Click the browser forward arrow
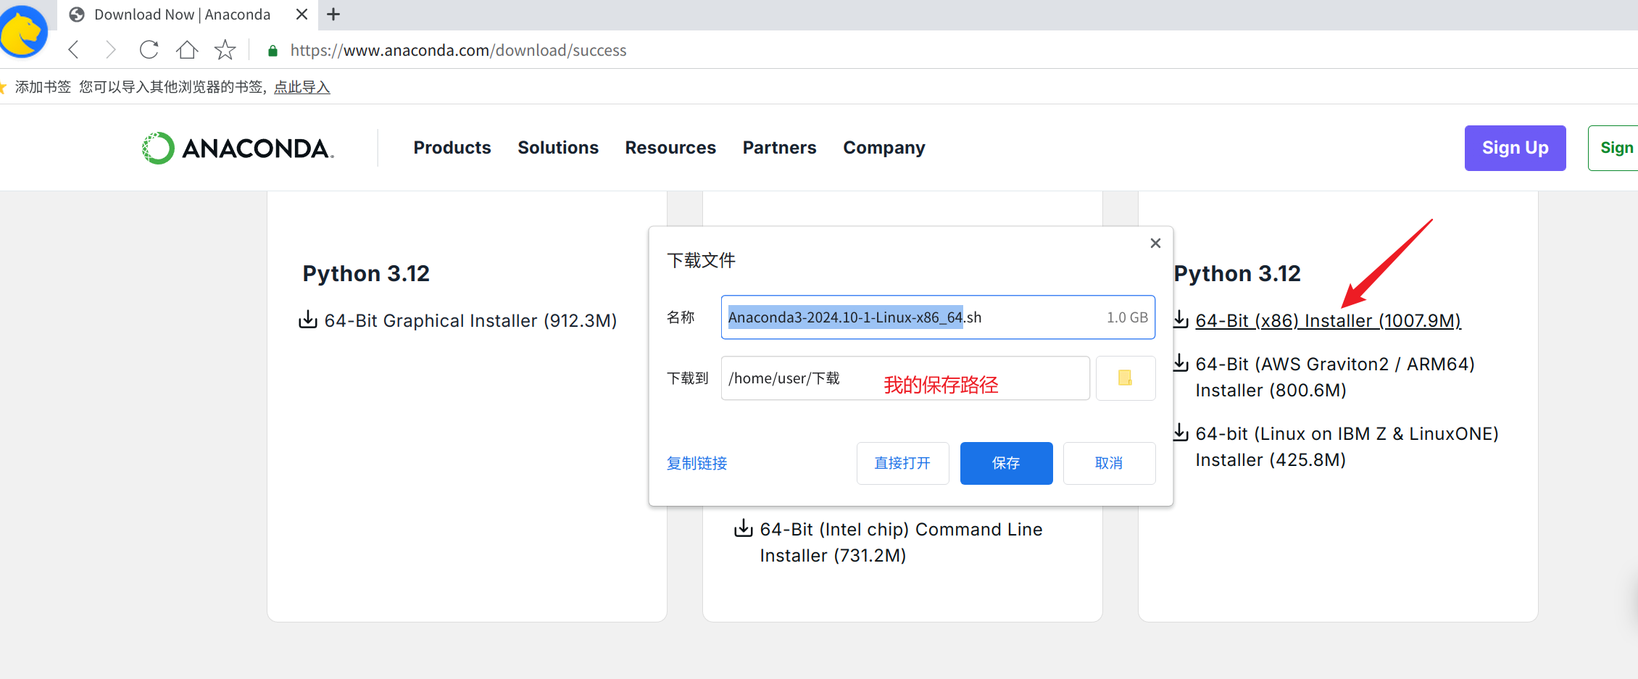Screen dimensions: 1638x679 (x=110, y=50)
